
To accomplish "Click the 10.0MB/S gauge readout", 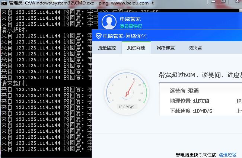I will (x=127, y=107).
